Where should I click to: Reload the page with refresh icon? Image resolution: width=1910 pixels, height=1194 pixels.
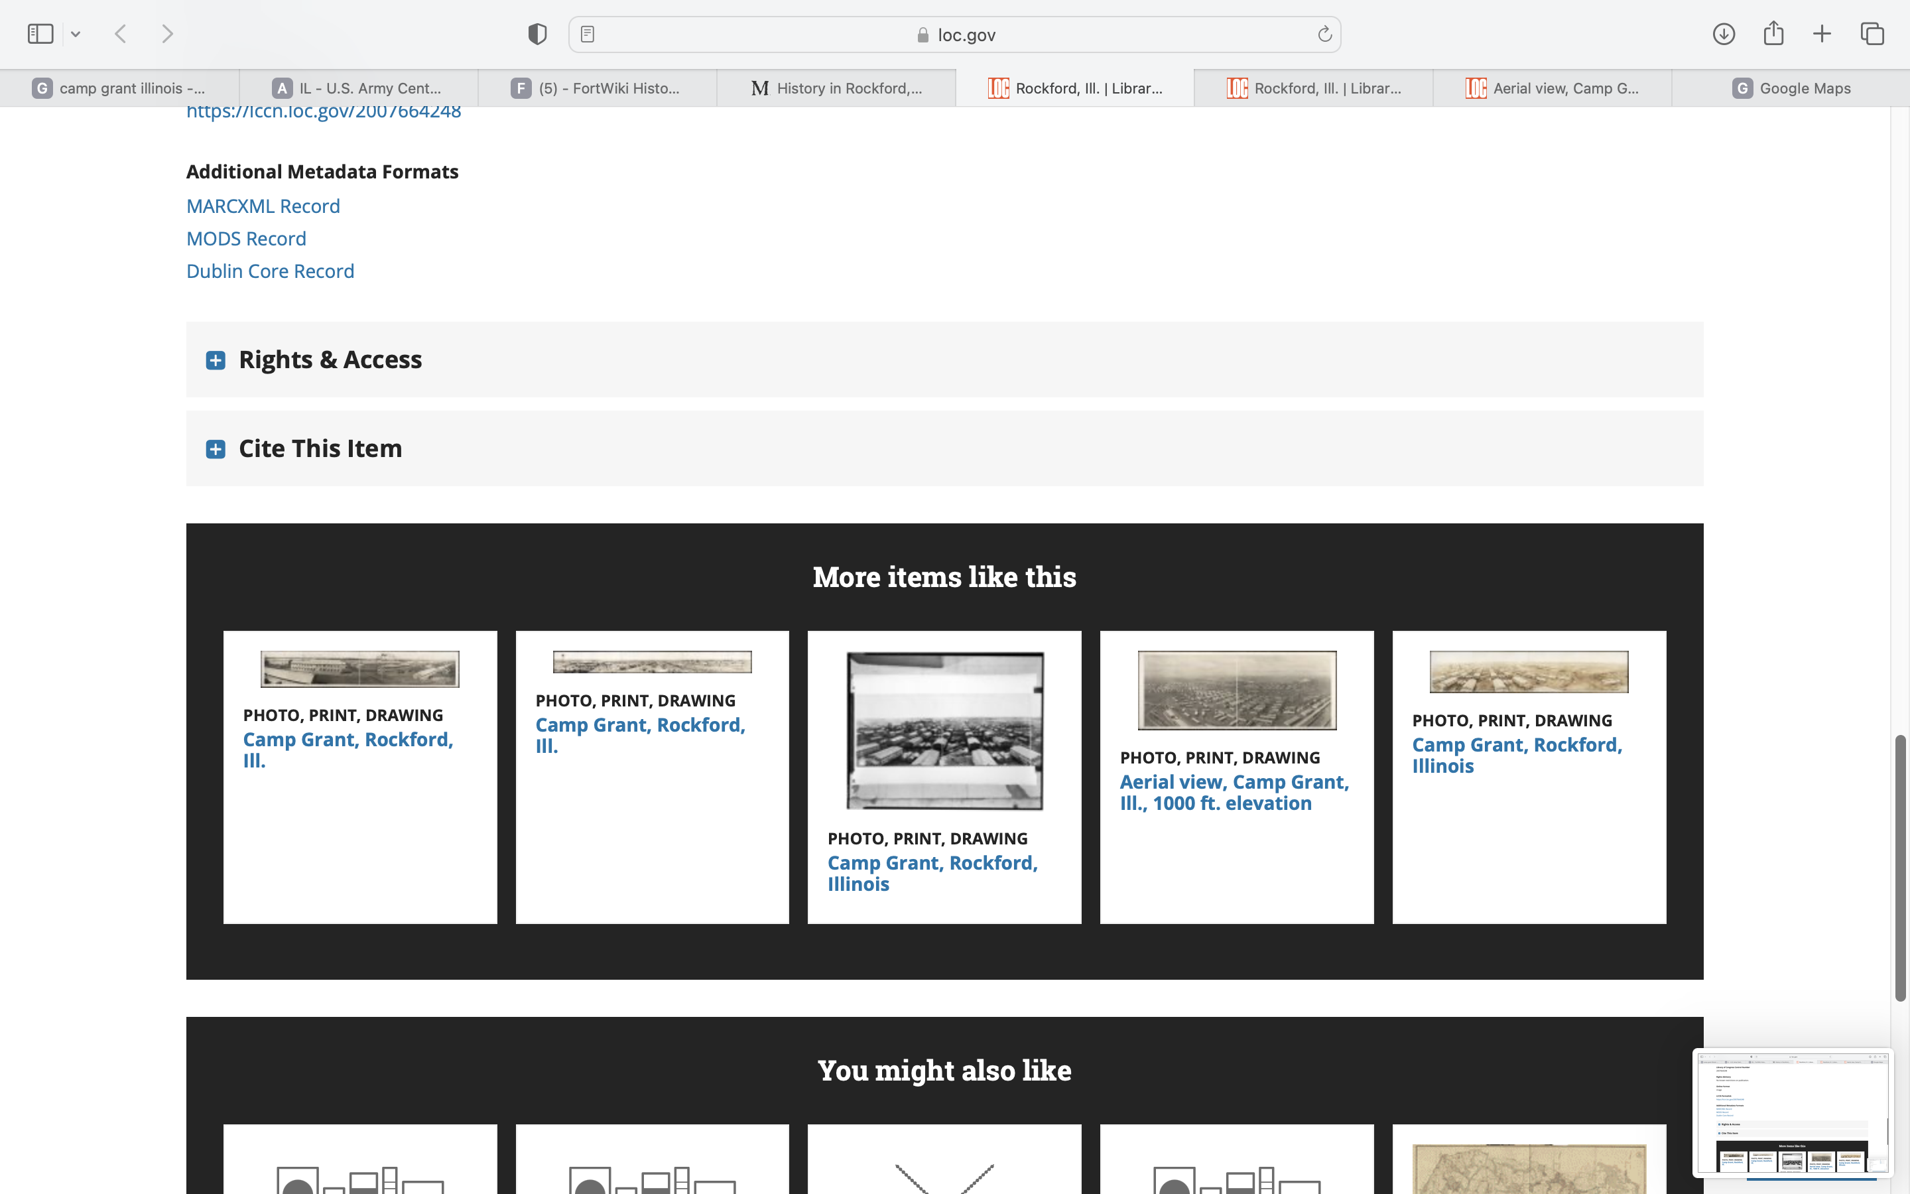point(1324,34)
